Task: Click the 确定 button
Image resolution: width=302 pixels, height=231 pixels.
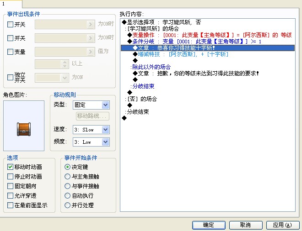Action: tap(209, 225)
